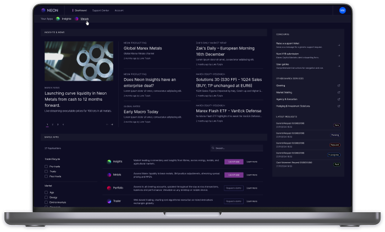Click the Insights icon in Your Apps bar
Viewport: 385px width, 232px height.
pyautogui.click(x=58, y=19)
